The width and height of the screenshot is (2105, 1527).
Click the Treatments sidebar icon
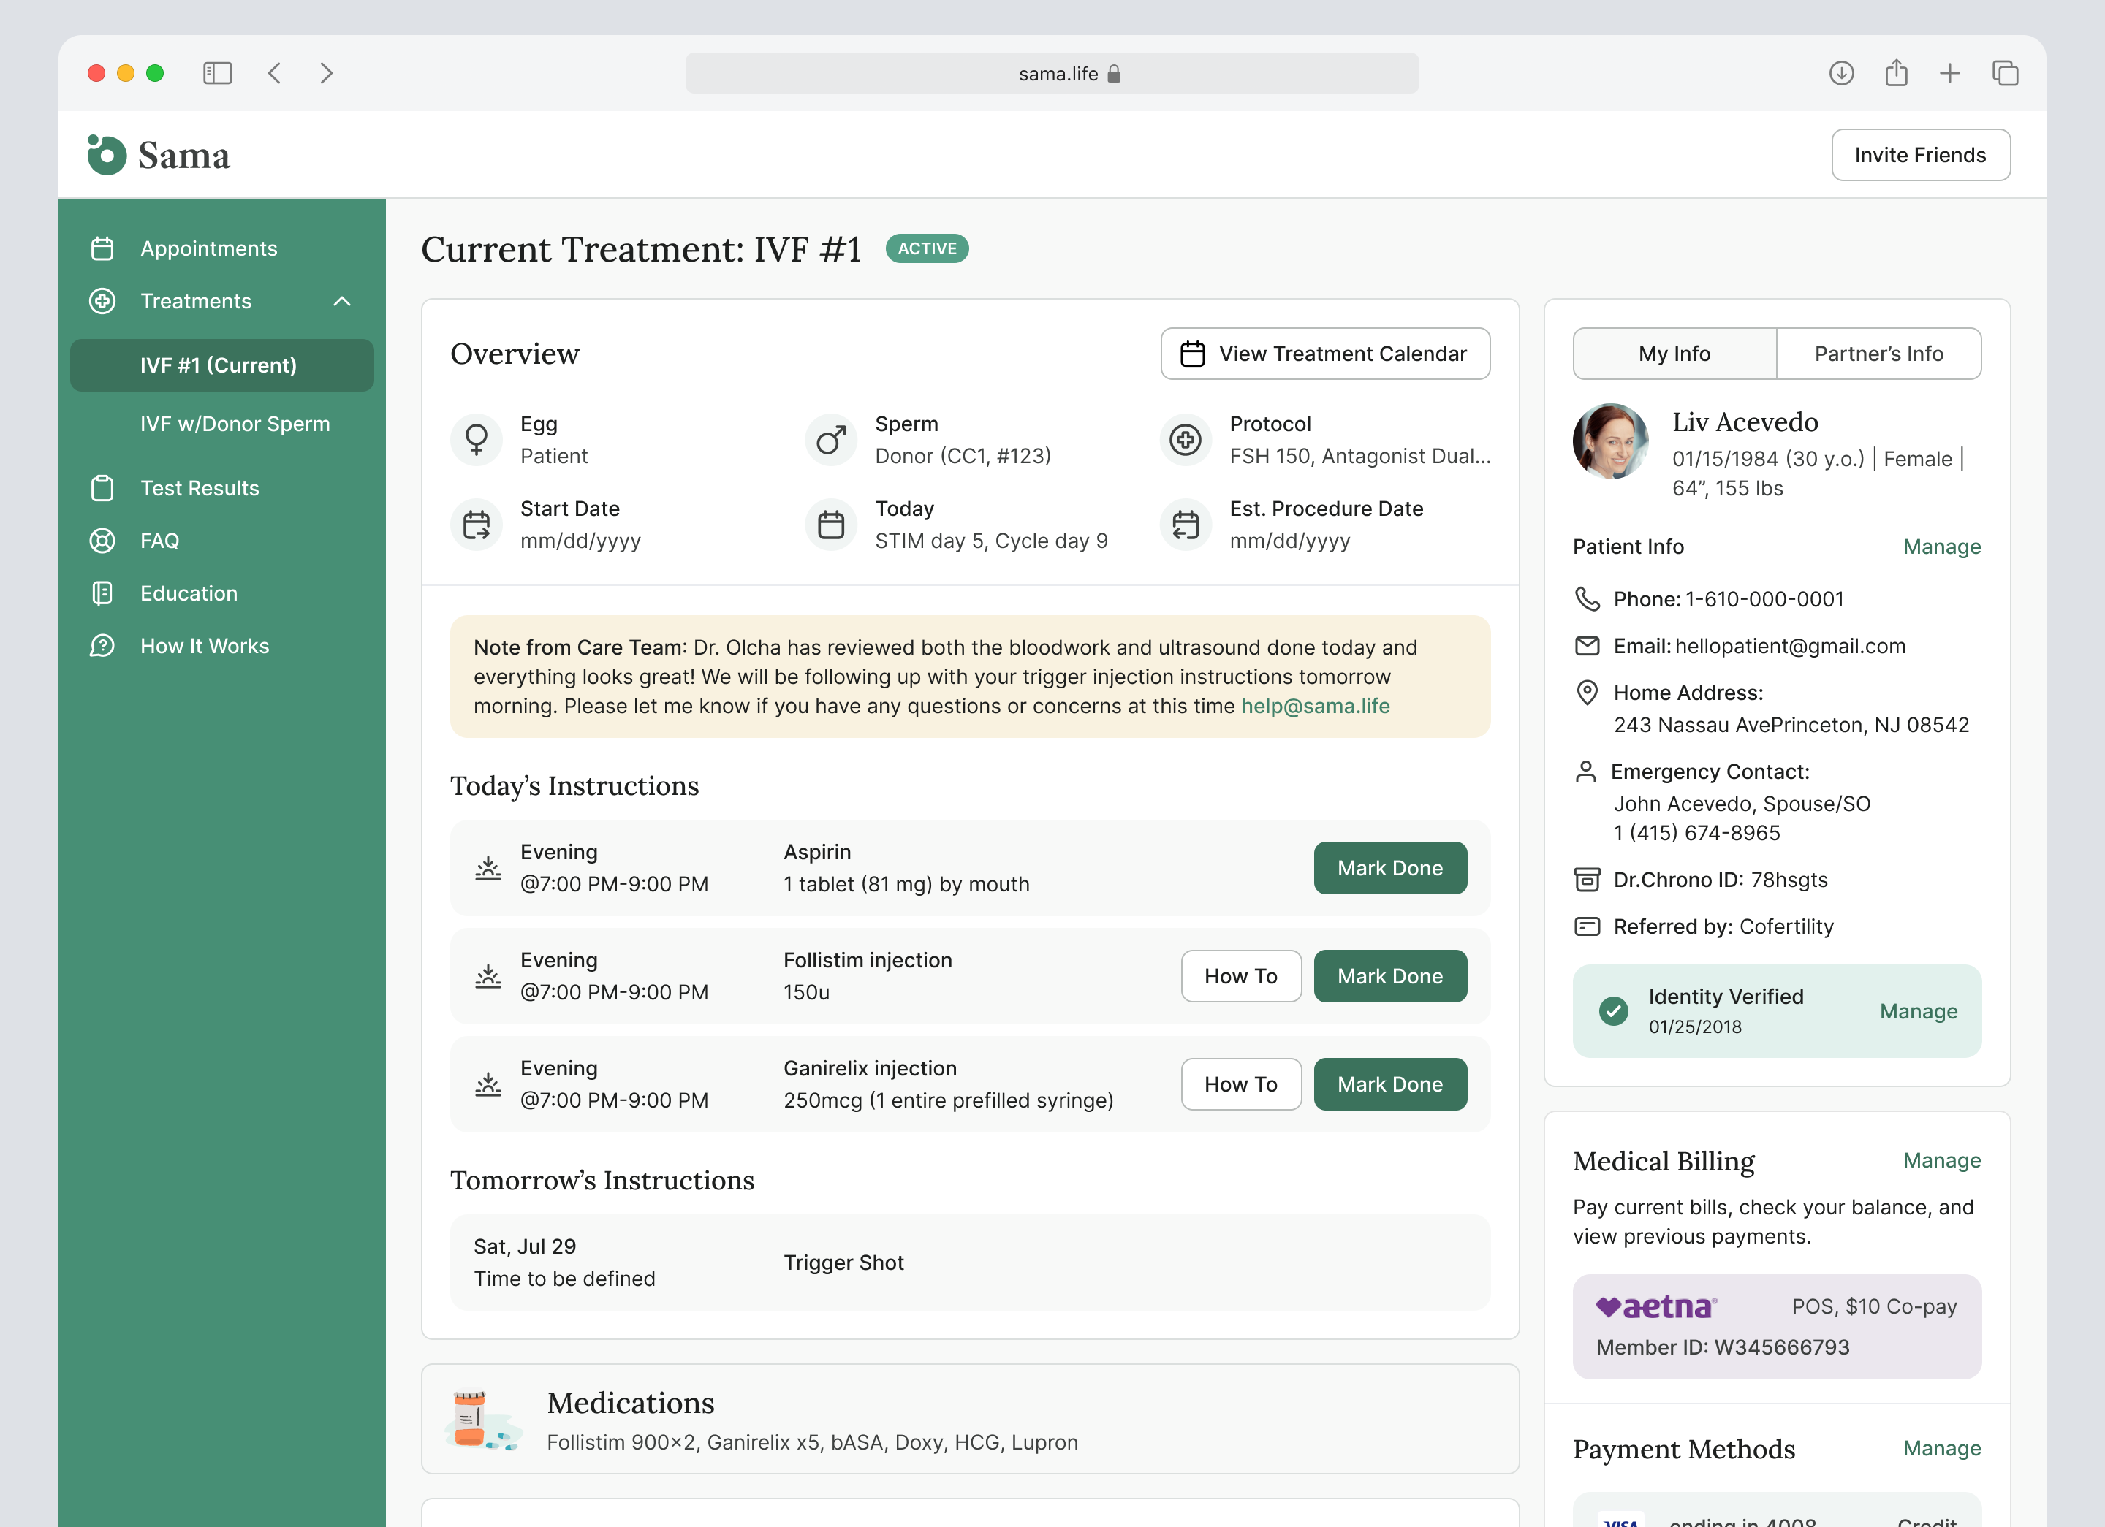pyautogui.click(x=102, y=300)
